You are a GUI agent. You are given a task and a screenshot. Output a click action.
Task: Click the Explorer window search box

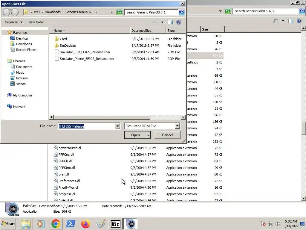coord(266,11)
